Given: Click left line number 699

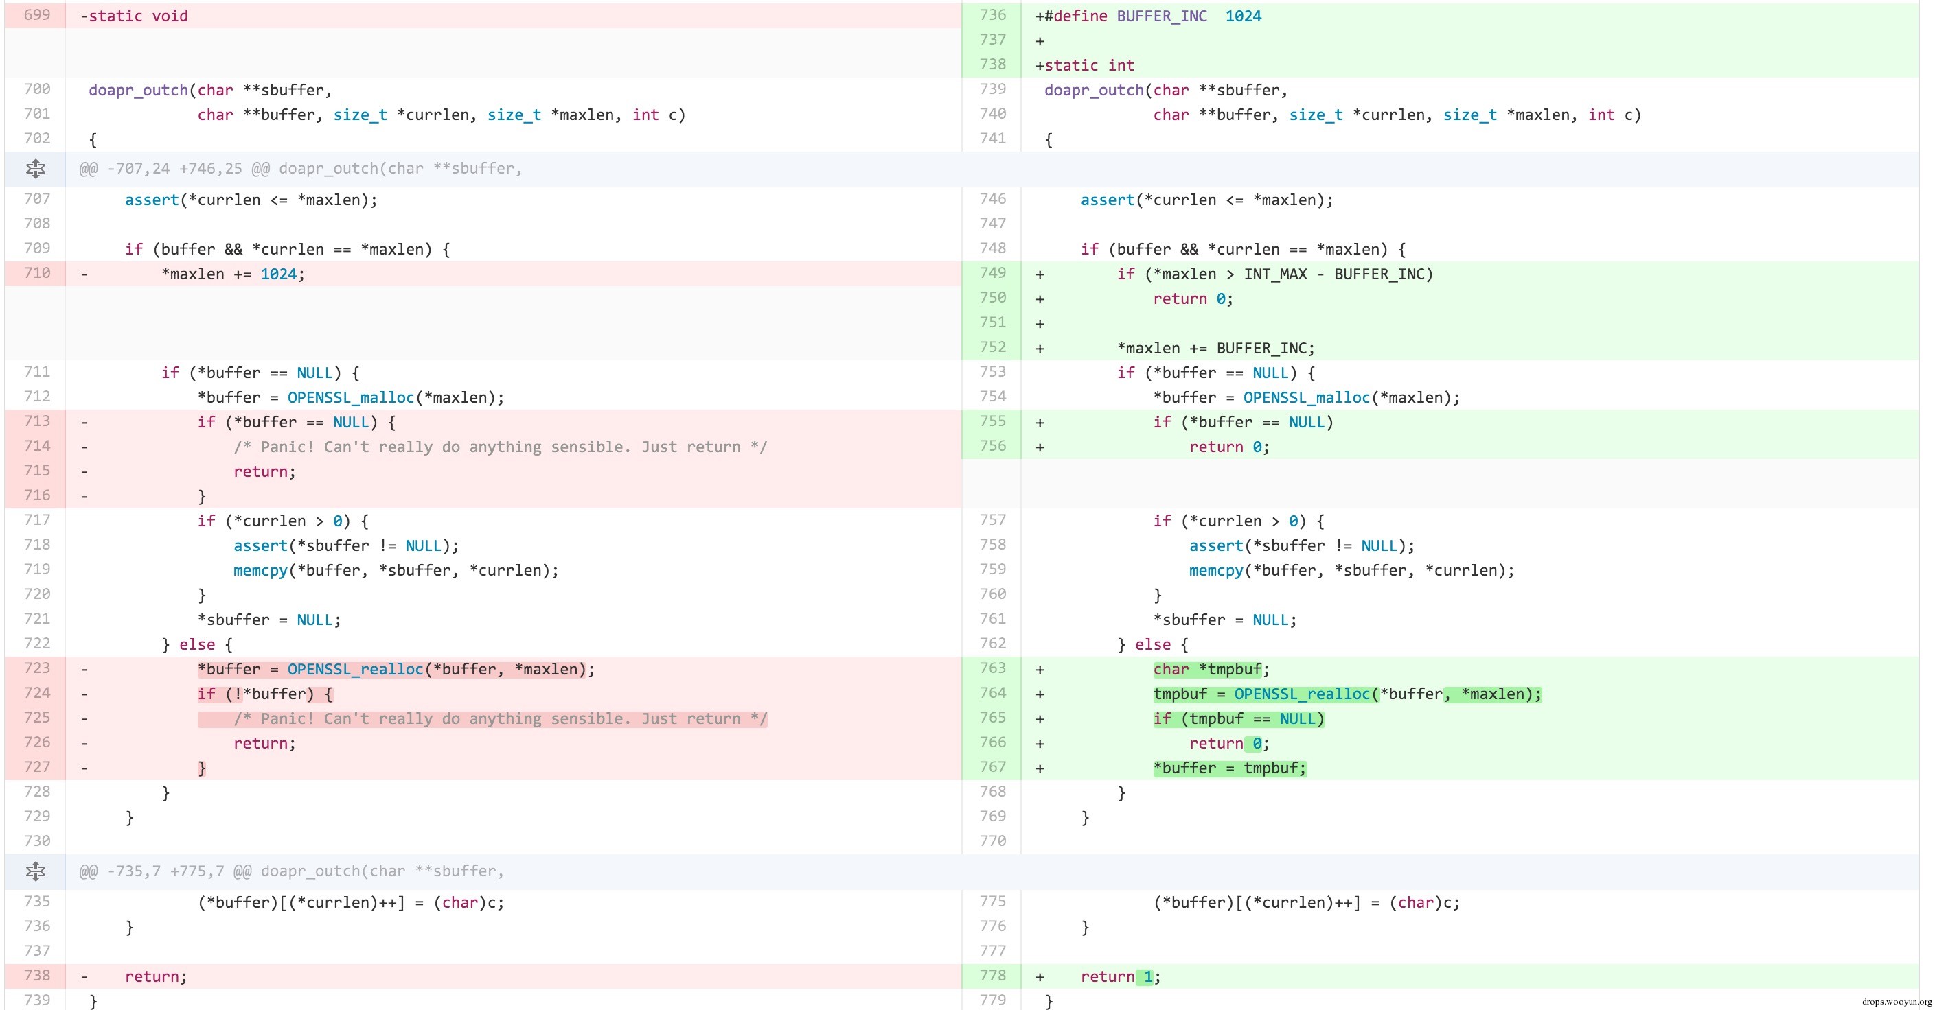Looking at the screenshot, I should pos(37,15).
